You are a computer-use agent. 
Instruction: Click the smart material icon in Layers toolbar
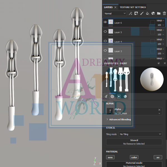pos(153,13)
